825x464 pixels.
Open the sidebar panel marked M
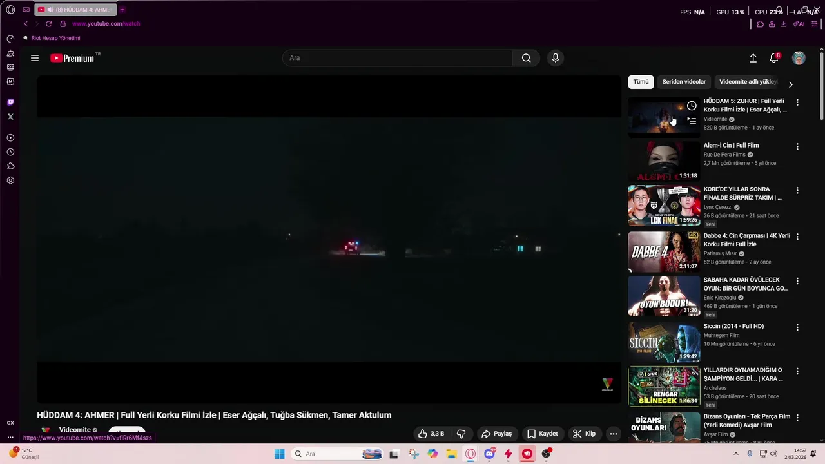10,82
